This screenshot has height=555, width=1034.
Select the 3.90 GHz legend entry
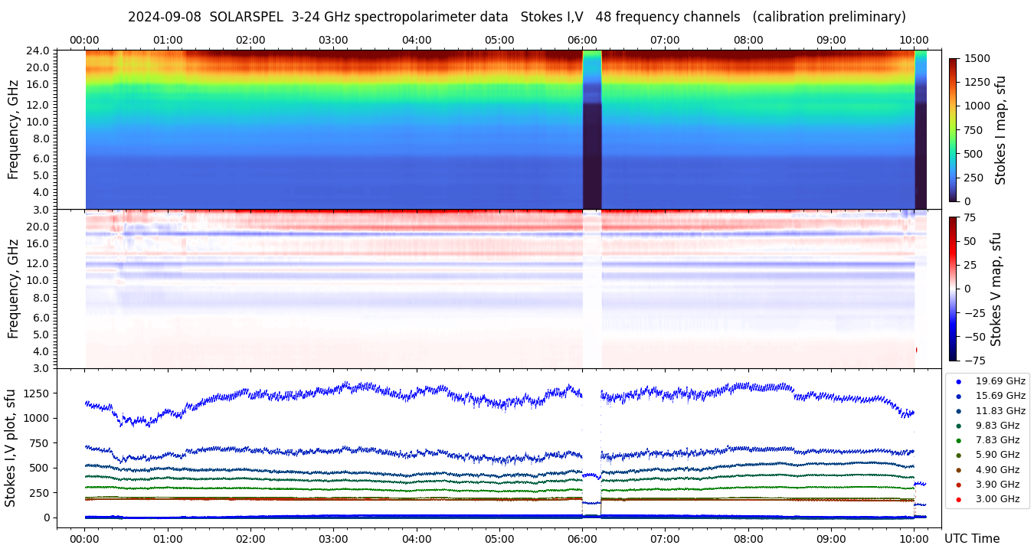pyautogui.click(x=996, y=485)
